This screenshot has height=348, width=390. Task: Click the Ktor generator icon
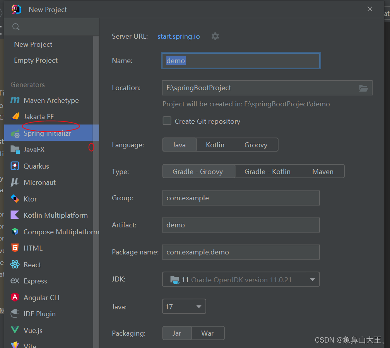pos(15,199)
